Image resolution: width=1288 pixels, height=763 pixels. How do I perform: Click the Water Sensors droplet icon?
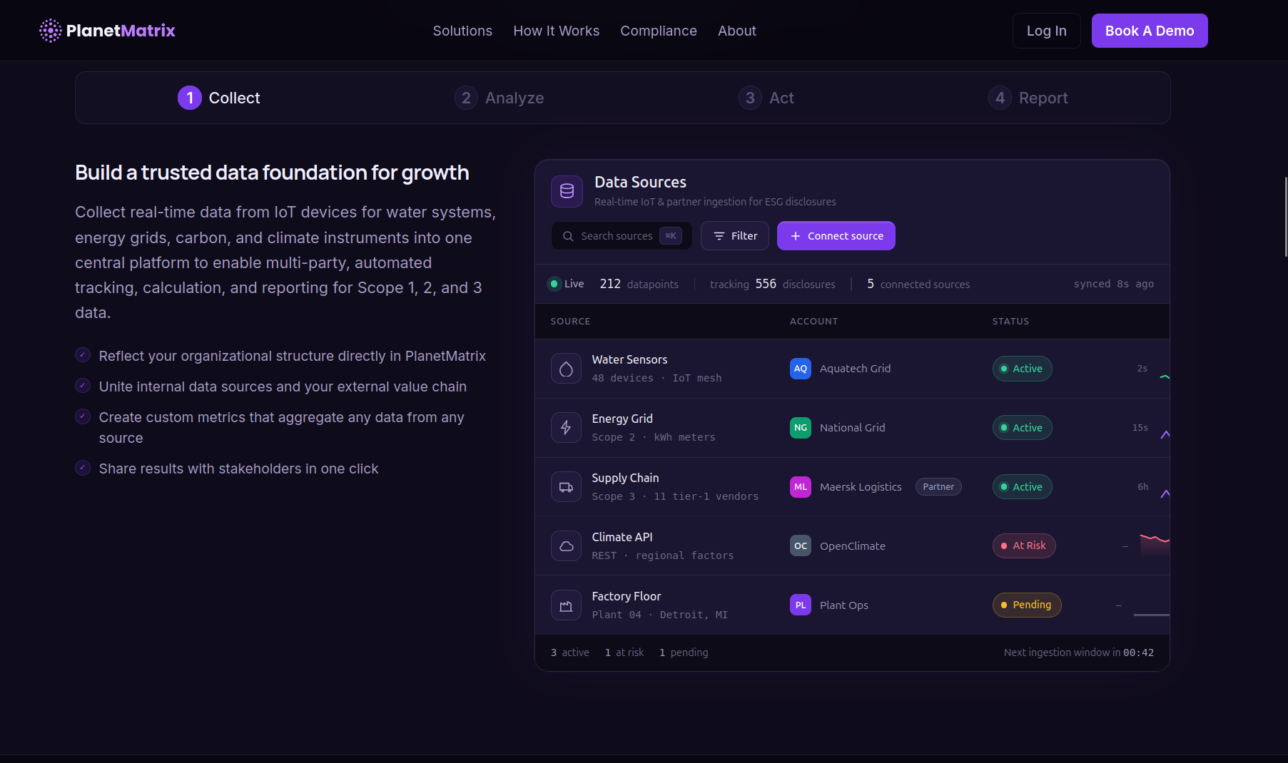[x=566, y=369]
